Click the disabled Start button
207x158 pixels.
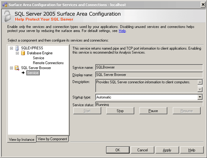(x=87, y=111)
